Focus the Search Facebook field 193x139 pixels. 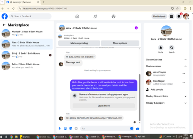(x=30, y=17)
